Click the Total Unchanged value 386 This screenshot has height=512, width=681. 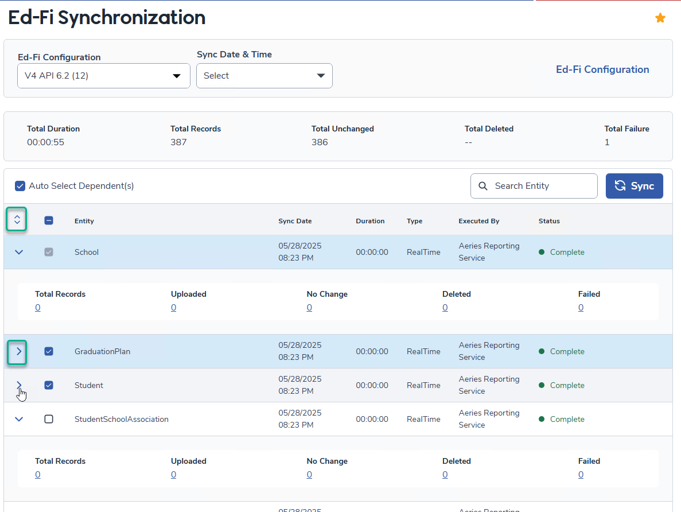click(320, 142)
